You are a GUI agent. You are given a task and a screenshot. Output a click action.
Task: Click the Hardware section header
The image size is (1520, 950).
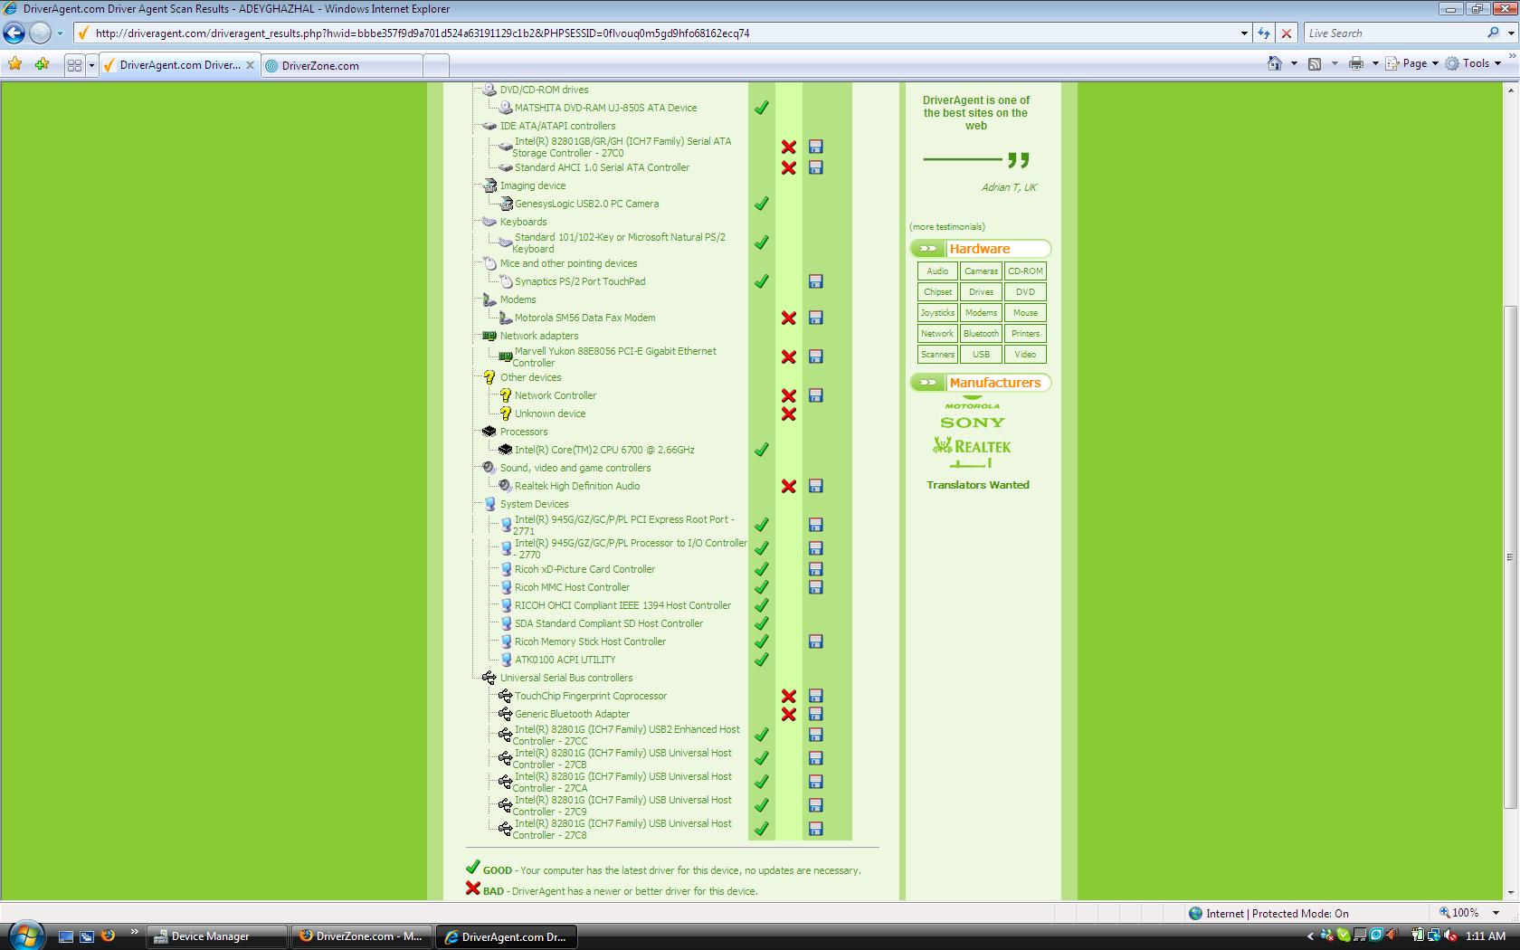[x=980, y=249]
